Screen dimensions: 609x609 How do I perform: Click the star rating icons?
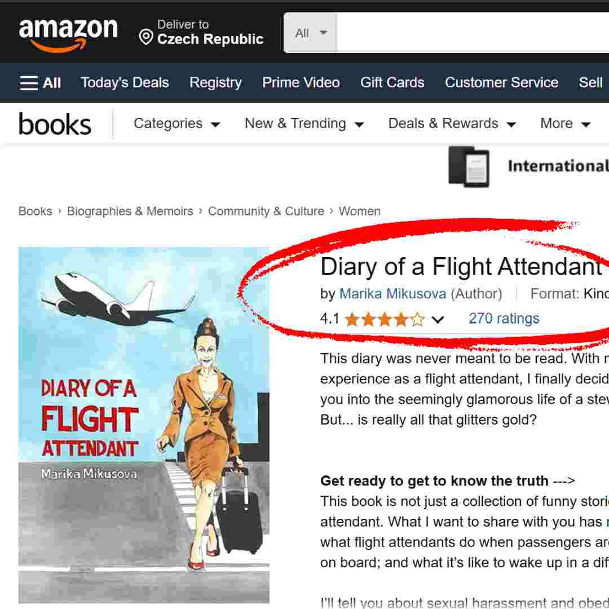coord(385,319)
